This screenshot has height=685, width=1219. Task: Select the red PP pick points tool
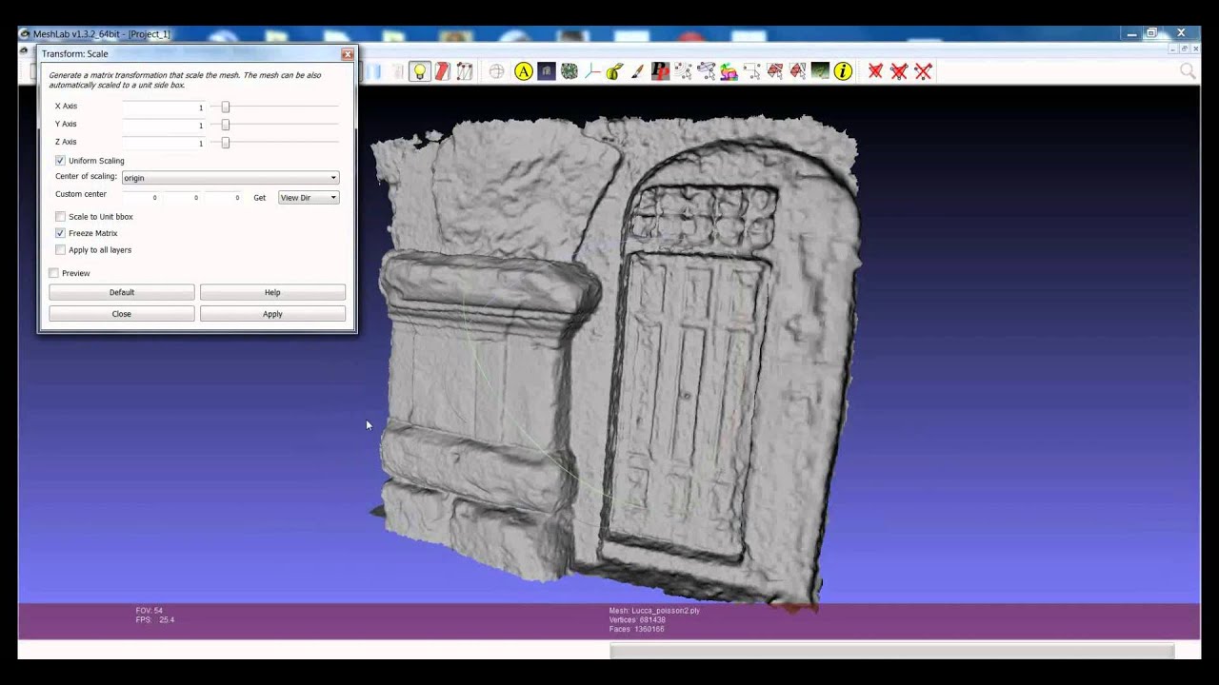click(660, 71)
